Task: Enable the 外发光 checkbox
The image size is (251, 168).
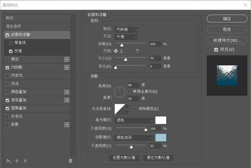Action: click(x=7, y=116)
